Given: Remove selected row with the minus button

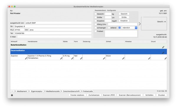Looking at the screenshot, I should [12, 91].
